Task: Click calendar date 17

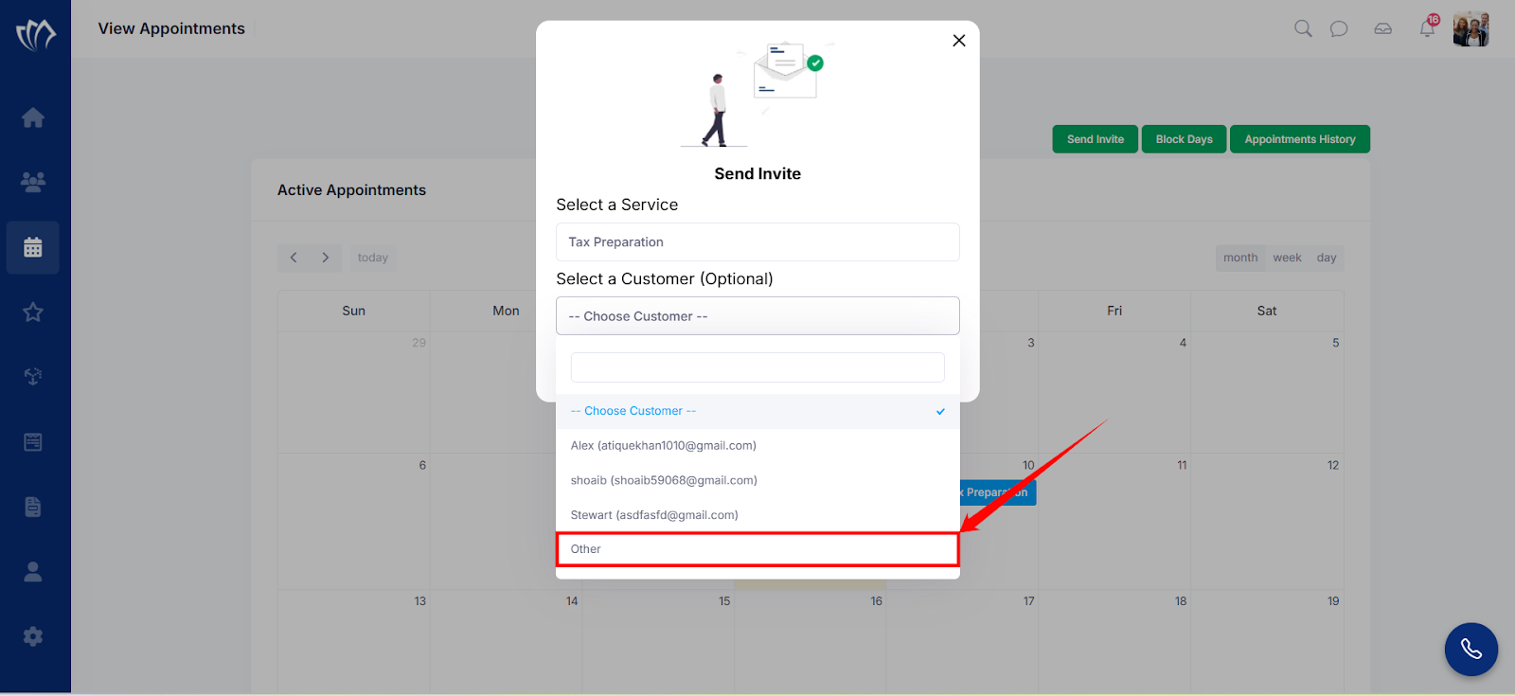Action: 1029,601
